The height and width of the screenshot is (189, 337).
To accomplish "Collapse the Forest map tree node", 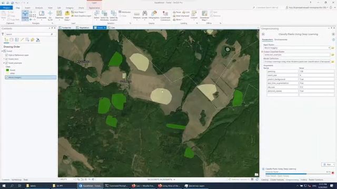I will coord(2,51).
